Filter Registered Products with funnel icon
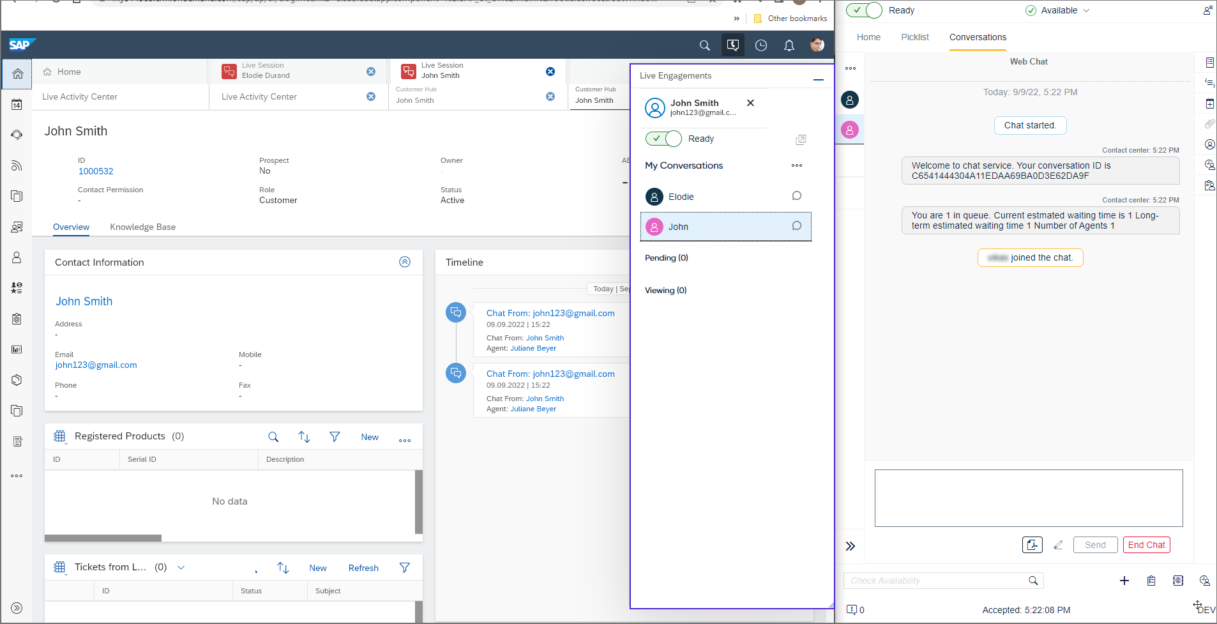 click(335, 437)
